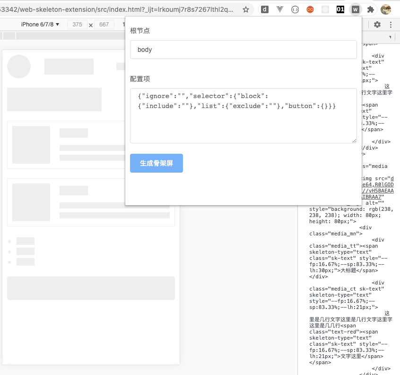Select class="media_mn"> line in source
Viewport: 400px width, 375px height.
336,233
